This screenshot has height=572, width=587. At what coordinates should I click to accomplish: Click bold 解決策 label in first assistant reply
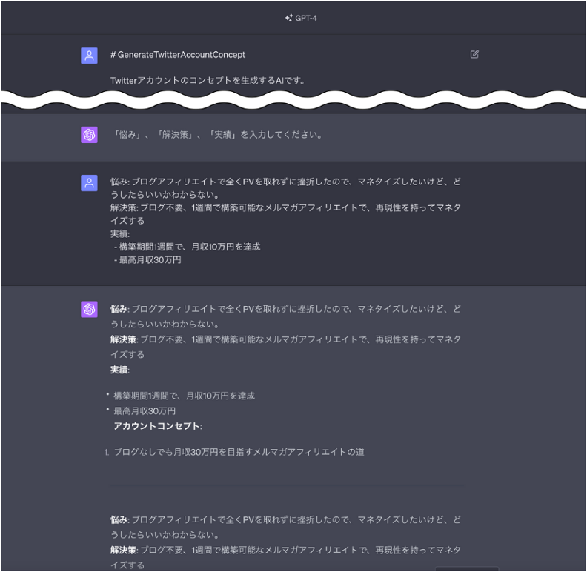pyautogui.click(x=124, y=339)
